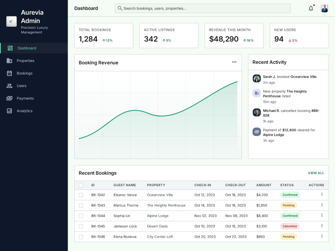Click the VIEW ALL link in Recent Bookings
This screenshot has width=335, height=251.
[x=316, y=173]
